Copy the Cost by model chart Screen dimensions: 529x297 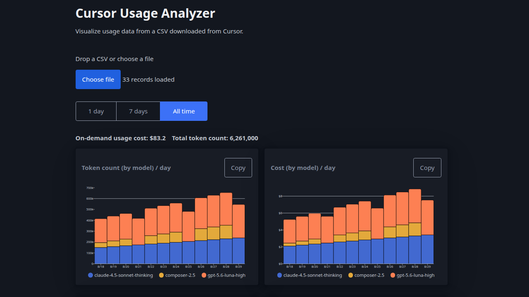427,168
